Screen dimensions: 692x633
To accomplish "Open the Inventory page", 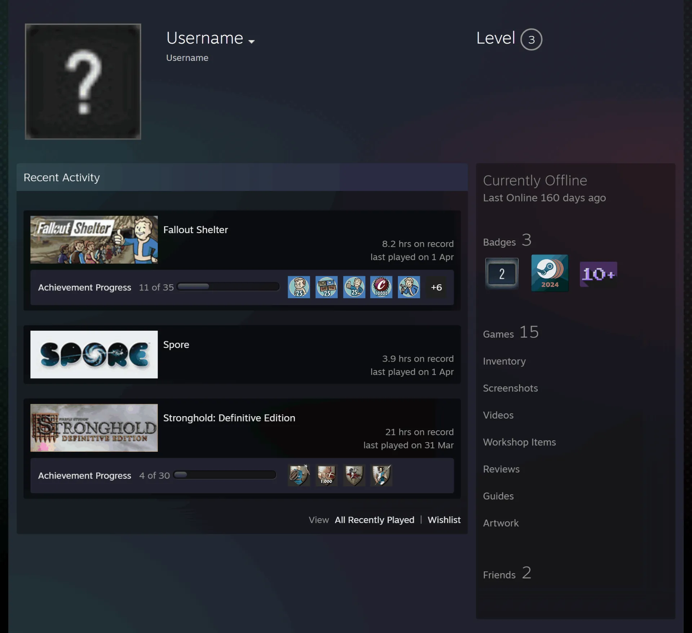I will point(504,361).
